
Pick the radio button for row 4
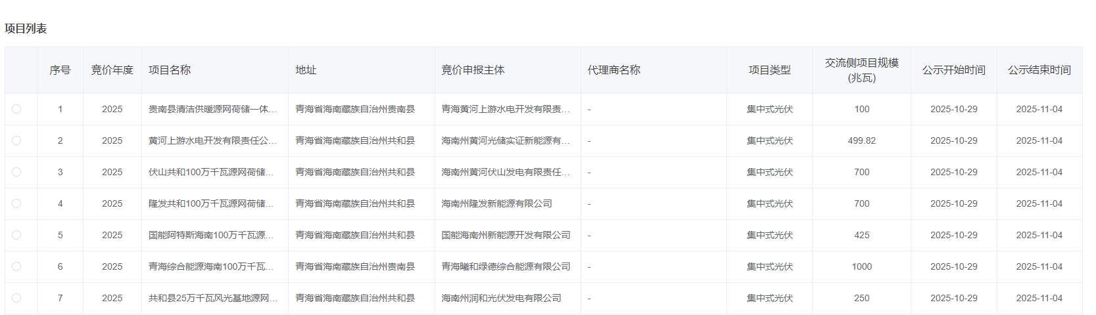(x=16, y=203)
